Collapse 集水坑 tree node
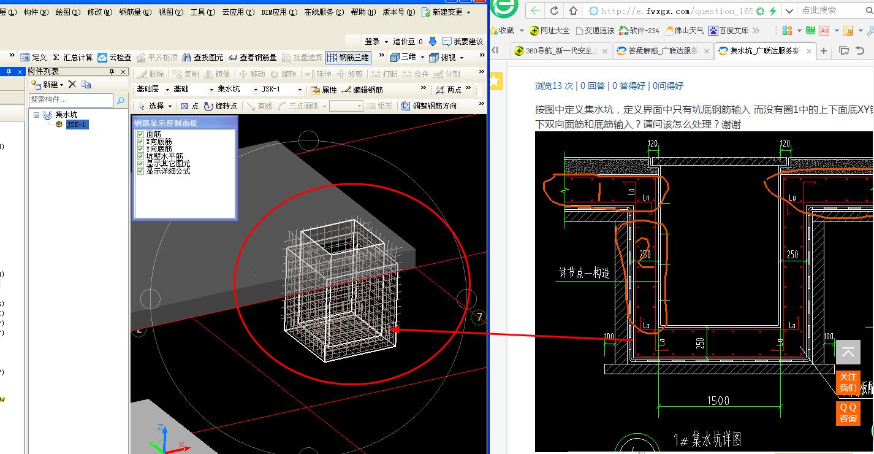874x454 pixels. [x=36, y=115]
